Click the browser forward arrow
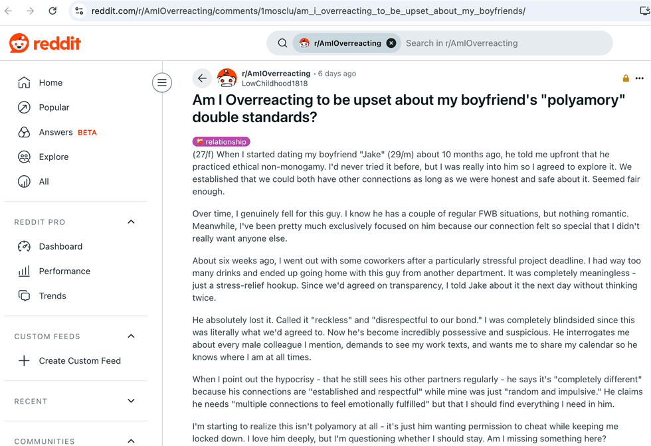The width and height of the screenshot is (651, 446). pos(31,11)
